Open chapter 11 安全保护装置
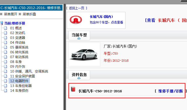 (23, 76)
